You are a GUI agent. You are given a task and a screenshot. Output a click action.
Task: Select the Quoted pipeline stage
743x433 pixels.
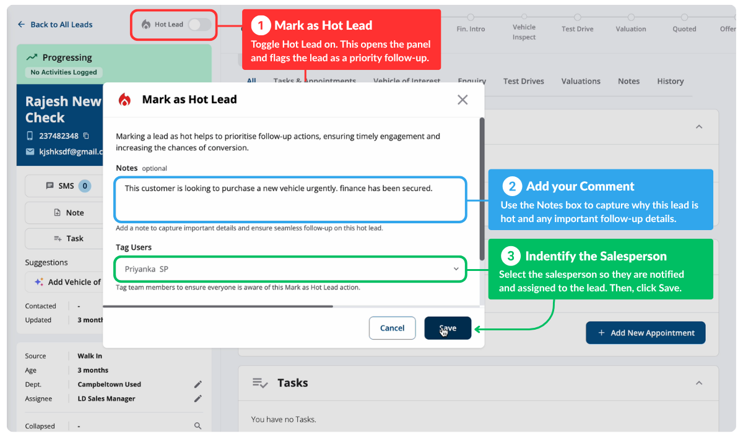684,24
